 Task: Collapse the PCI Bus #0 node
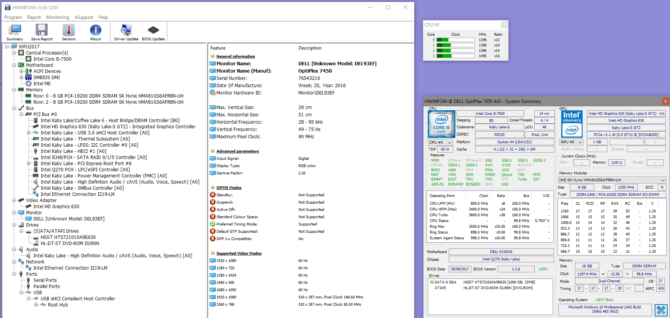tap(22, 114)
